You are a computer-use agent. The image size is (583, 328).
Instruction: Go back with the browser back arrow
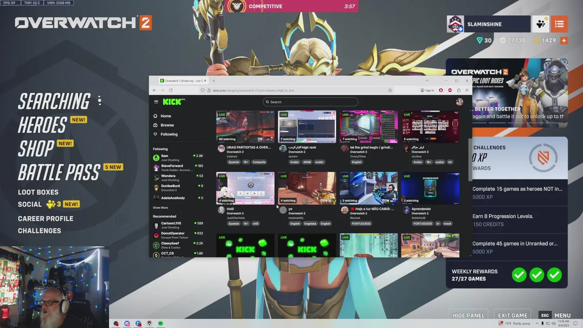coord(154,90)
